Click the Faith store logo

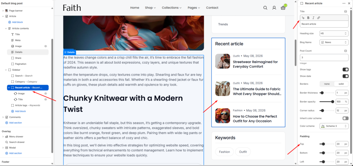tap(72, 8)
